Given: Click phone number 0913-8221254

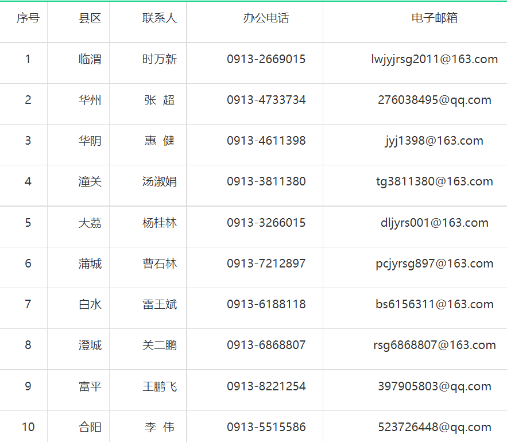Looking at the screenshot, I should tap(266, 386).
